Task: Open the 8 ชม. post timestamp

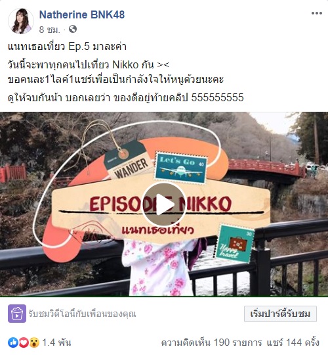Action: tap(49, 30)
